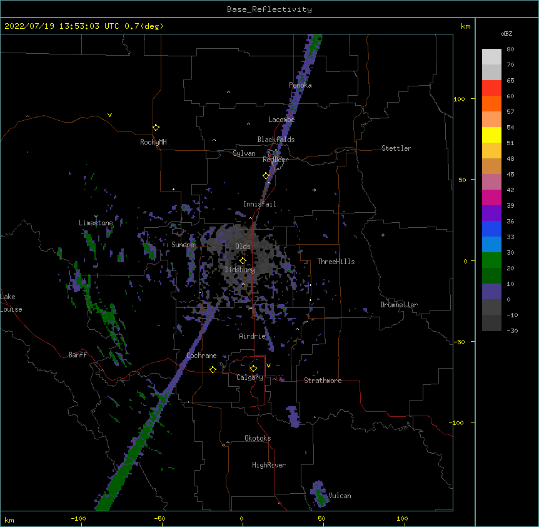The width and height of the screenshot is (539, 527).
Task: Click the Okotoks label
Action: click(x=258, y=438)
